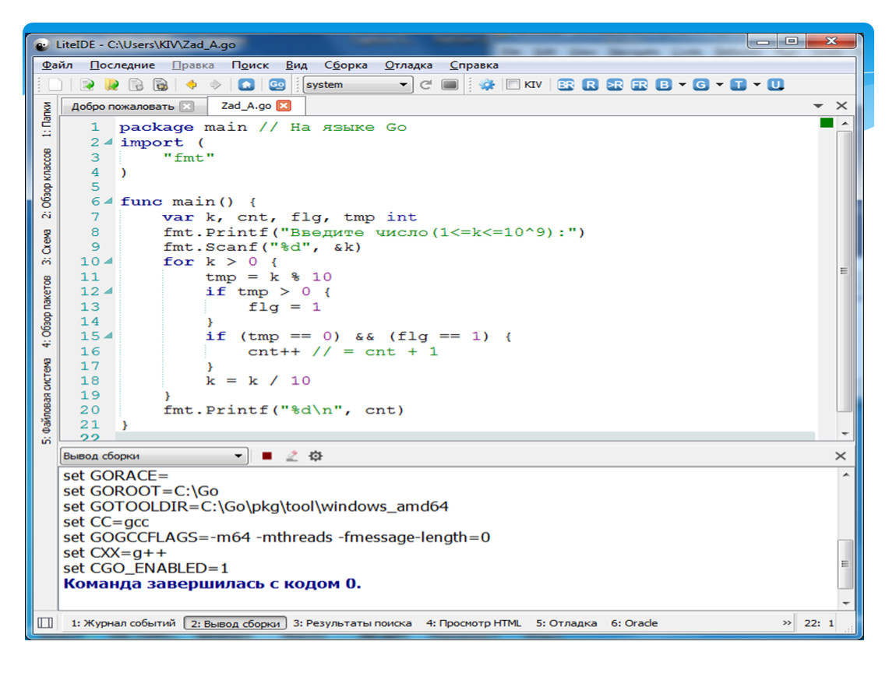Click the Go toolbar icon

[x=277, y=85]
